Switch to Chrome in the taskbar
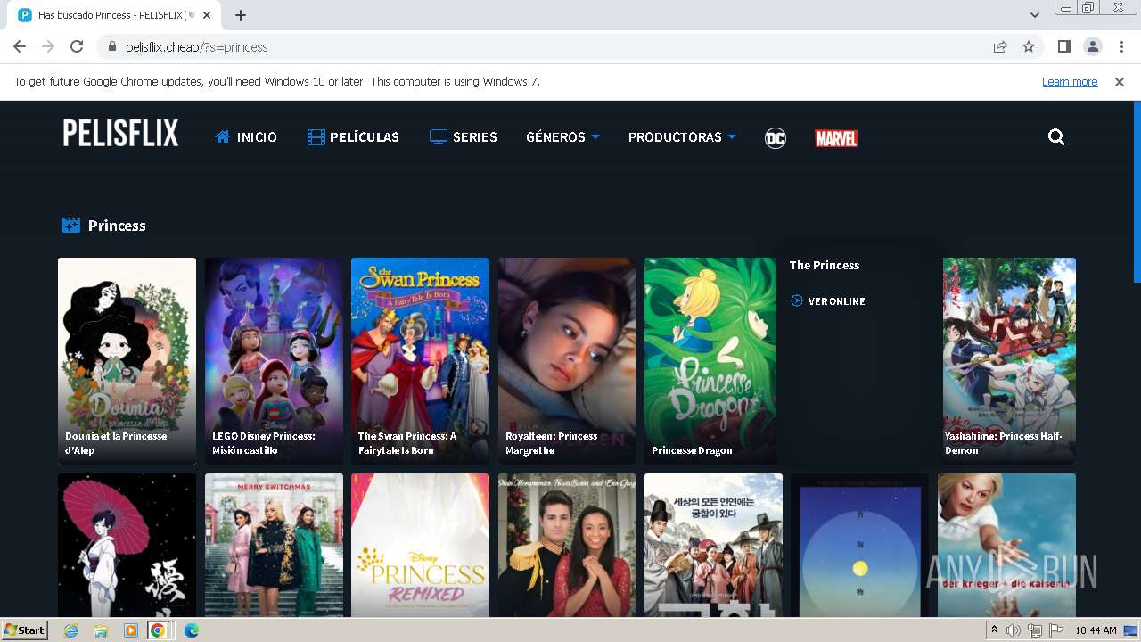The height and width of the screenshot is (642, 1141). [158, 630]
